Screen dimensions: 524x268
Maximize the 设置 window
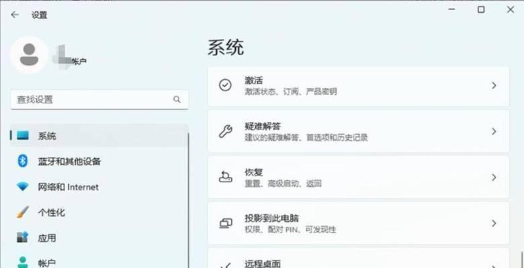click(x=481, y=9)
